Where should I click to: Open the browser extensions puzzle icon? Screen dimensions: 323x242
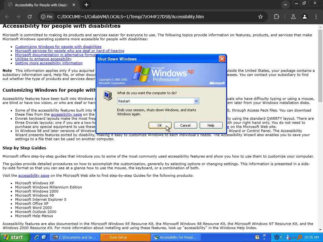pos(276,17)
